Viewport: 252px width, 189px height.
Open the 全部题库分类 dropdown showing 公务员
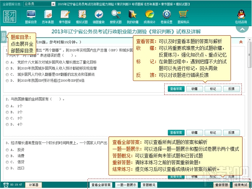click(x=40, y=4)
